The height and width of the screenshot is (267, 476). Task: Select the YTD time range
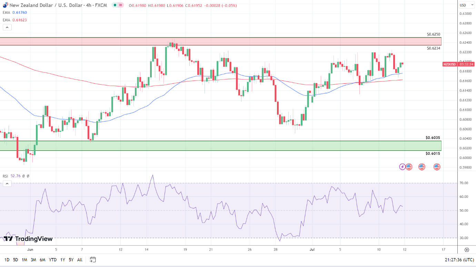tap(53, 260)
